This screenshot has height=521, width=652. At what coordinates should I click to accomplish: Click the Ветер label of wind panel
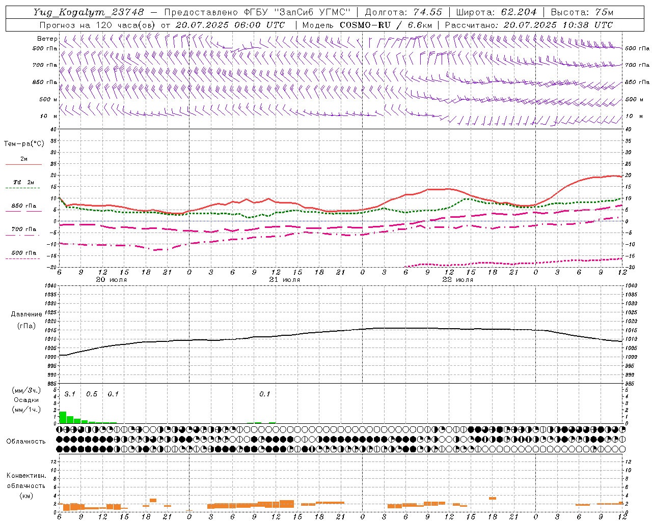tap(47, 39)
